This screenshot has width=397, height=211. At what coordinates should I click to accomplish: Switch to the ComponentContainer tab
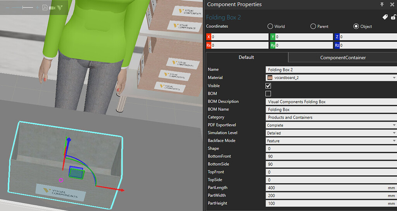343,58
